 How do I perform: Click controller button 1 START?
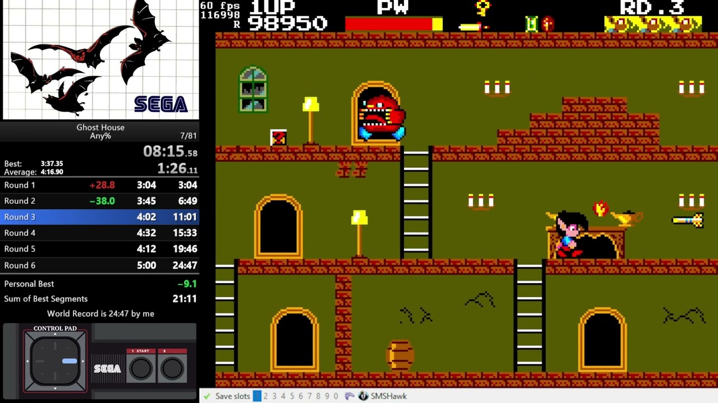tap(141, 368)
